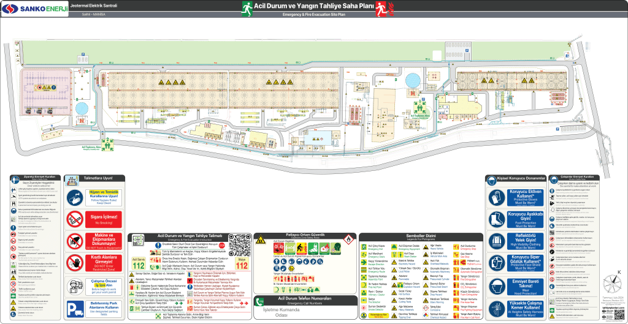Click the green emergency exit running man icon

[246, 8]
